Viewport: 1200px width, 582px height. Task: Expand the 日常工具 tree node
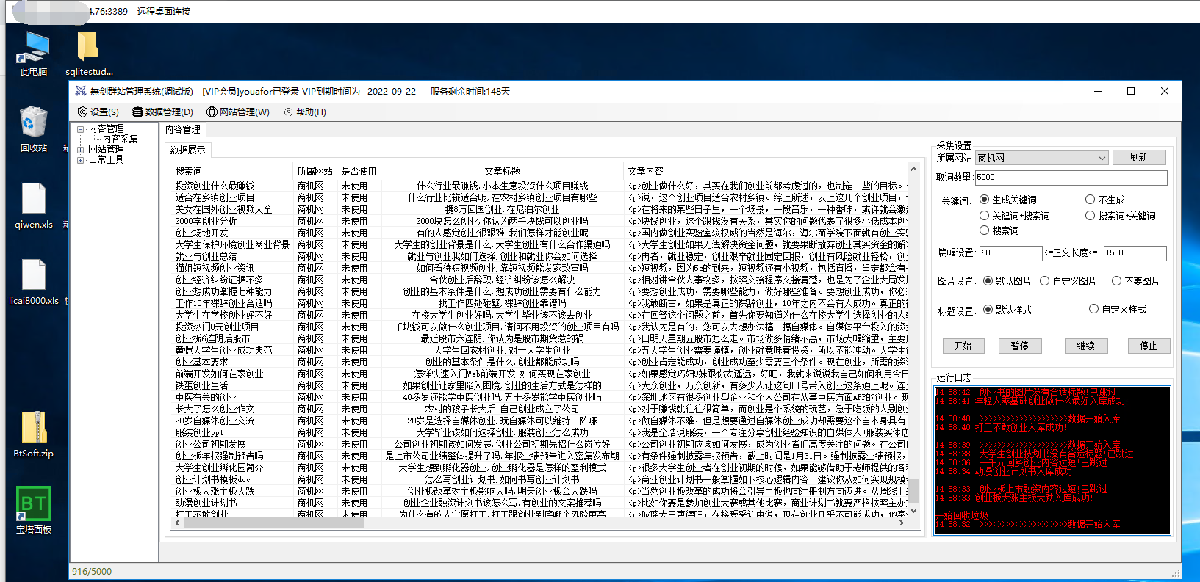80,160
